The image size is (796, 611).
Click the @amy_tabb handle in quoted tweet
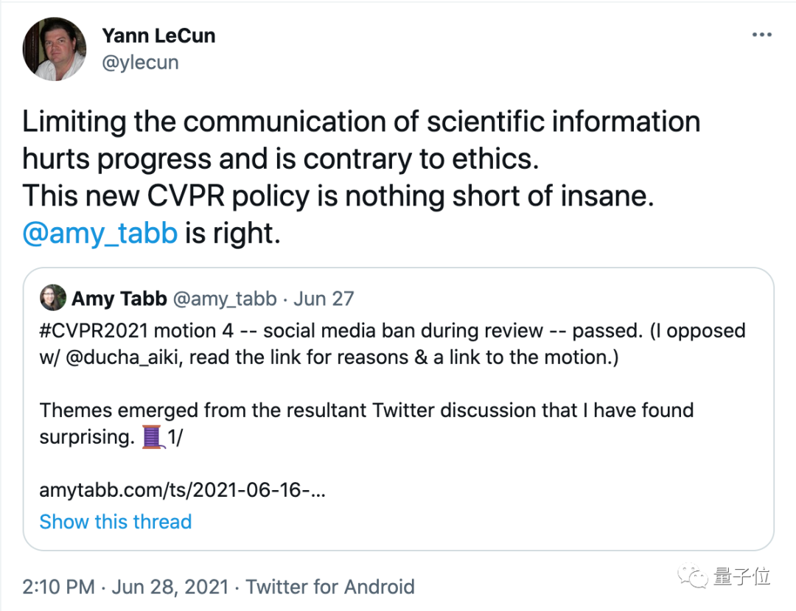tap(224, 298)
